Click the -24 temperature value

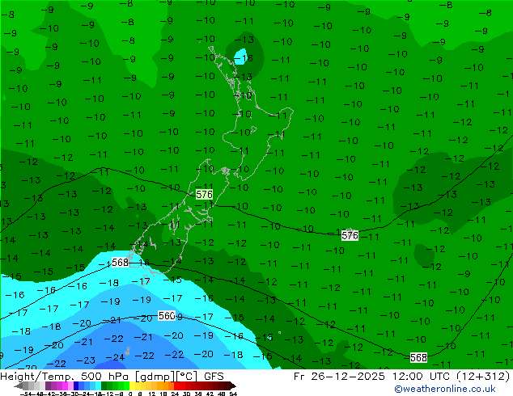(x=115, y=357)
